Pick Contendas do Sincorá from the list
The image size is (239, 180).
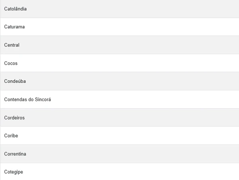[x=119, y=100]
